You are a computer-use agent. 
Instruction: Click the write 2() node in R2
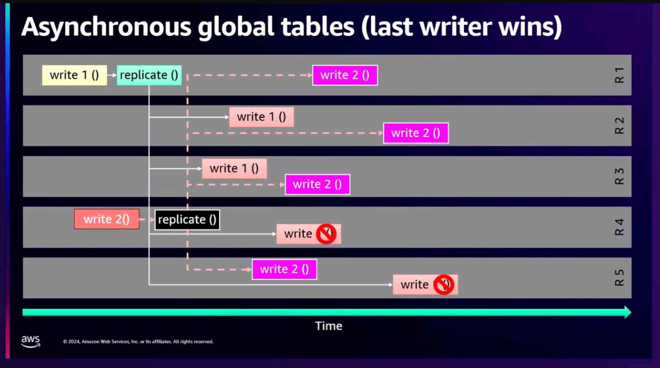[416, 133]
